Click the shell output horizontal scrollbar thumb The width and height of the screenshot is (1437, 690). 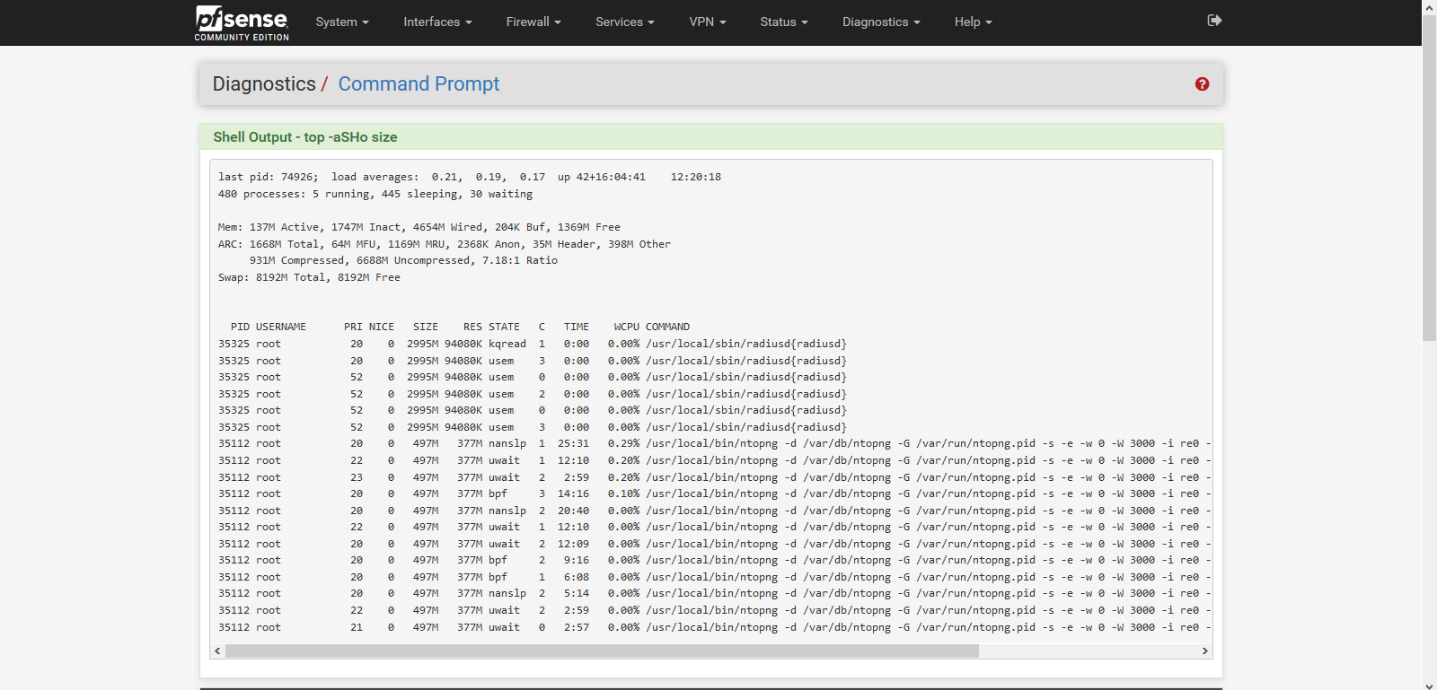(x=602, y=651)
